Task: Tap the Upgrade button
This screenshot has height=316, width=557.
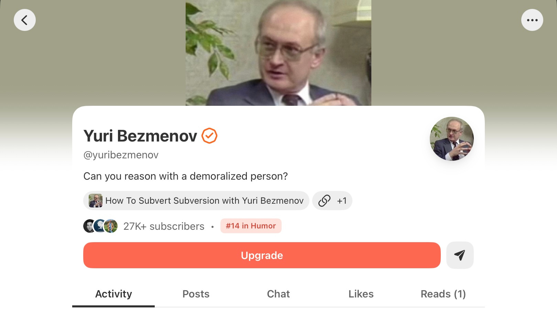Action: coord(262,255)
